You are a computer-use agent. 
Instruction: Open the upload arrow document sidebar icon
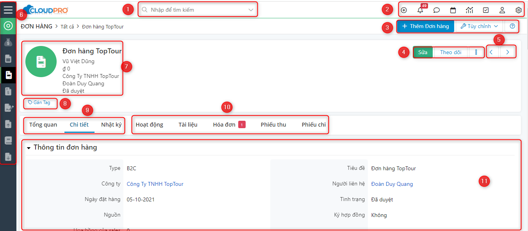(8, 124)
